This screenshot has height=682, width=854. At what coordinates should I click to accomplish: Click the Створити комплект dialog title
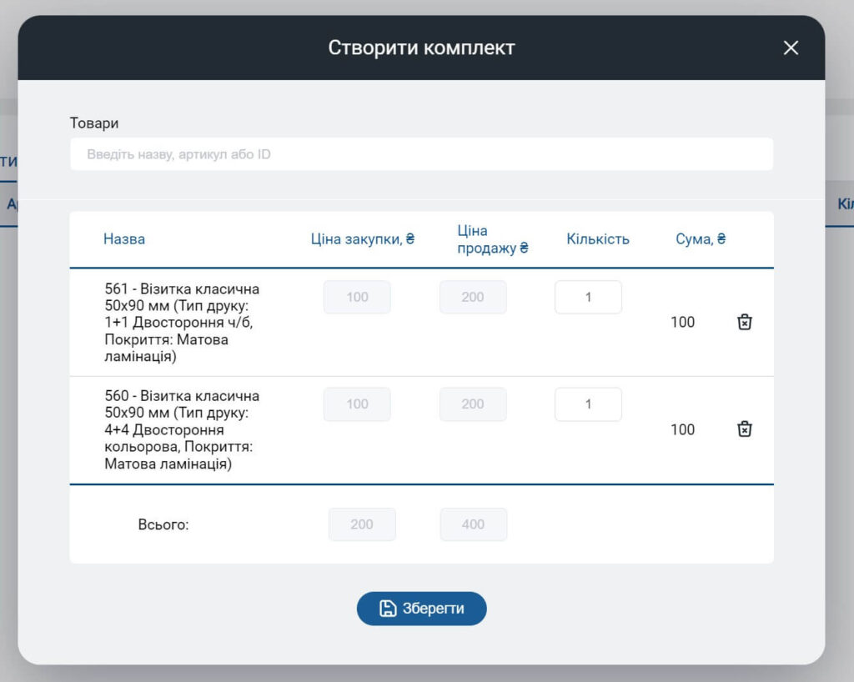point(421,48)
